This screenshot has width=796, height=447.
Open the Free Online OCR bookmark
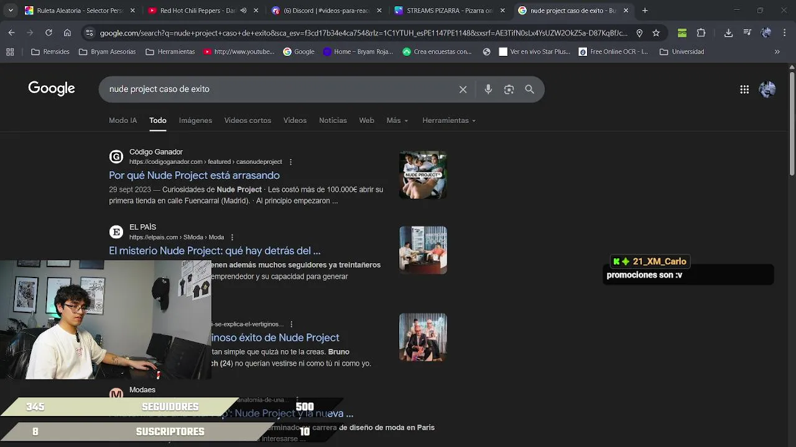coord(613,52)
